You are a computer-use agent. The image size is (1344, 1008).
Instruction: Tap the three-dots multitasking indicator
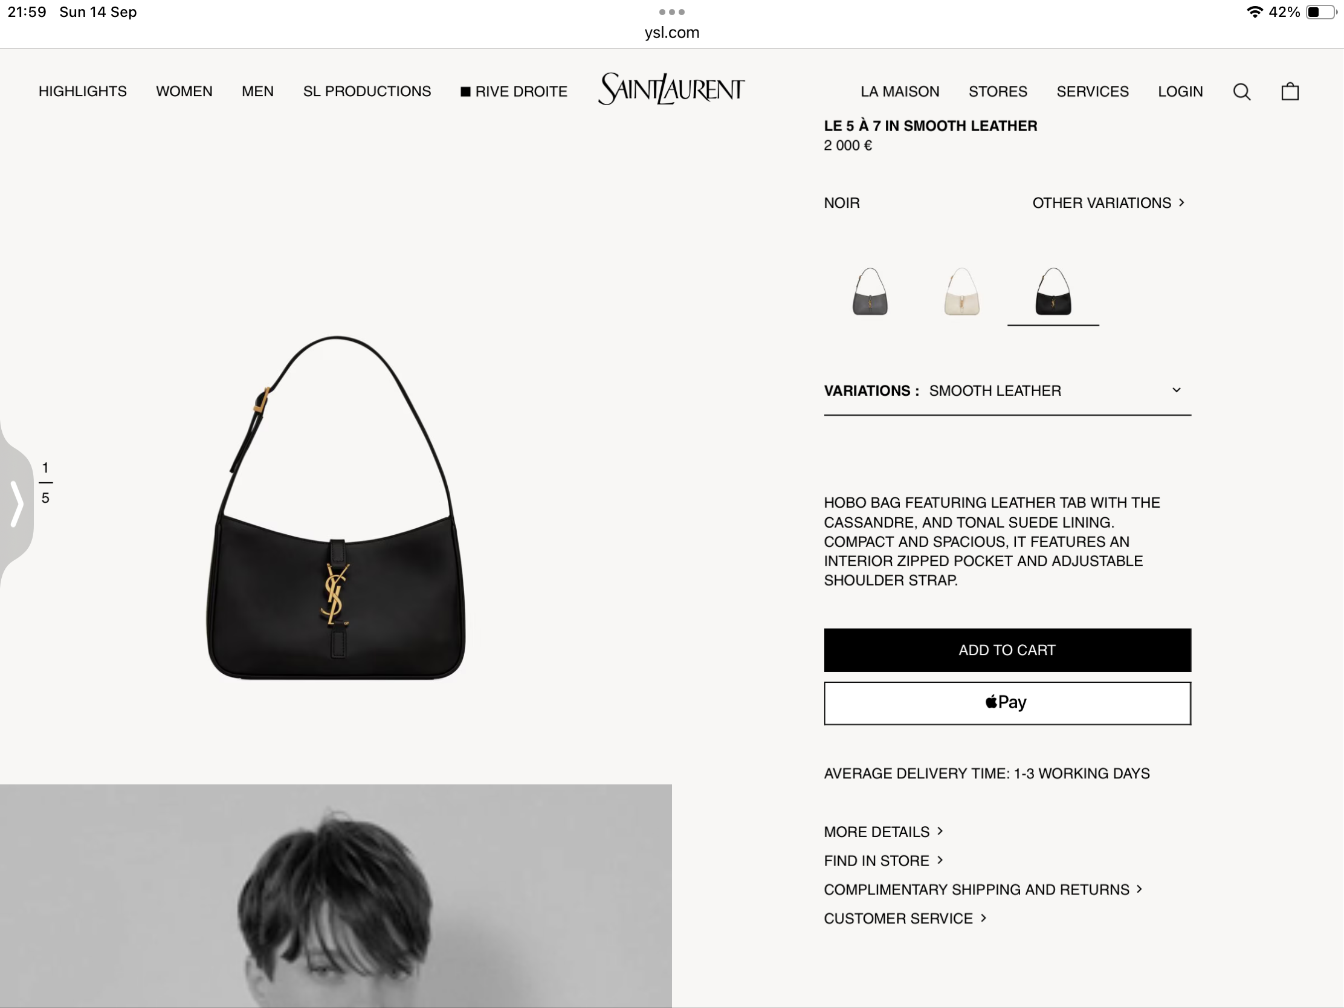click(672, 12)
